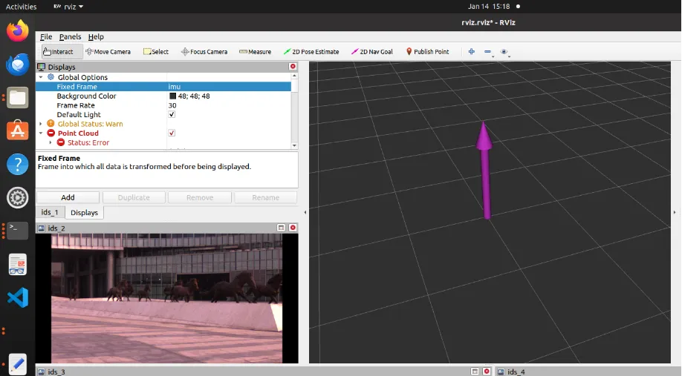The width and height of the screenshot is (682, 376).
Task: Expand right side panel arrow handle
Action: pyautogui.click(x=675, y=212)
